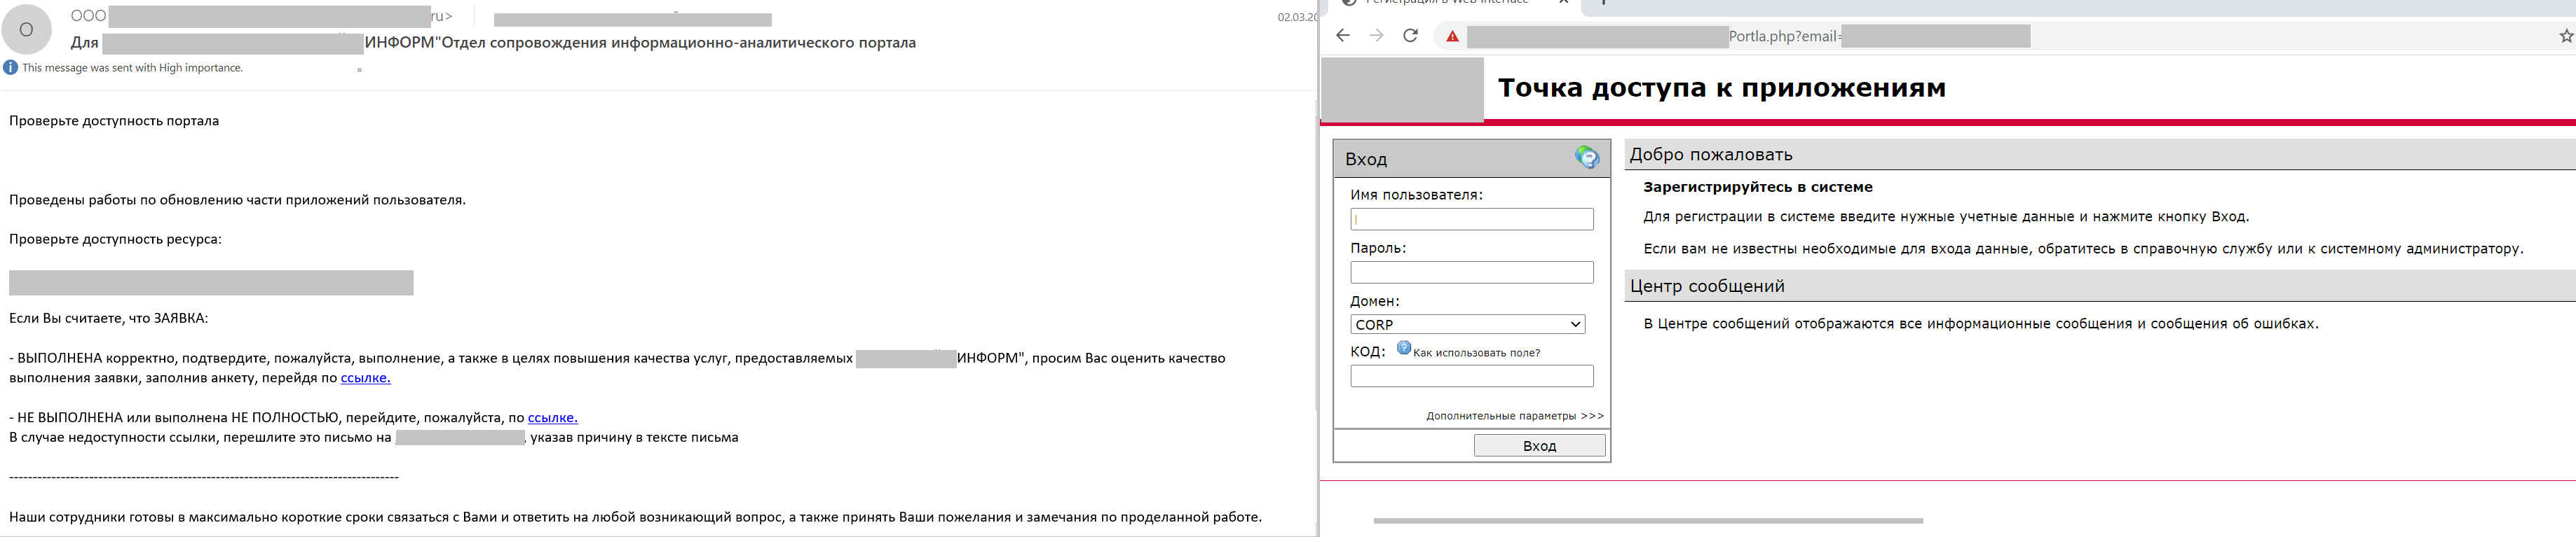Open the Домен dropdown showing CORP
The width and height of the screenshot is (2576, 537).
point(1467,324)
